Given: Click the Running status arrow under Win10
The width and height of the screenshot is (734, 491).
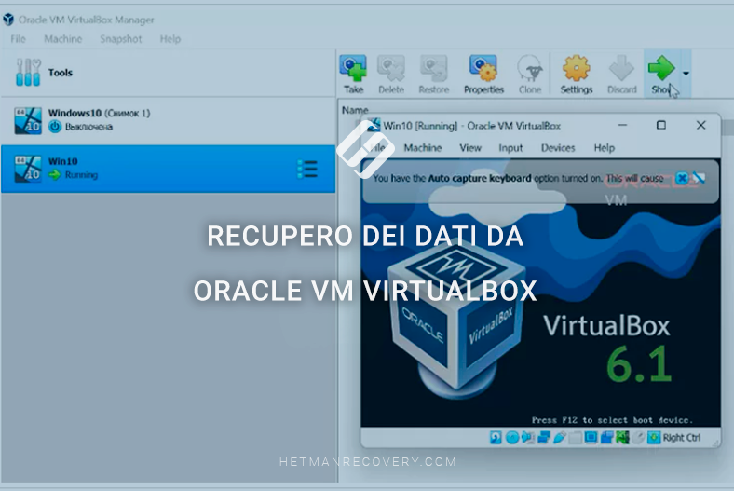Looking at the screenshot, I should (x=55, y=174).
